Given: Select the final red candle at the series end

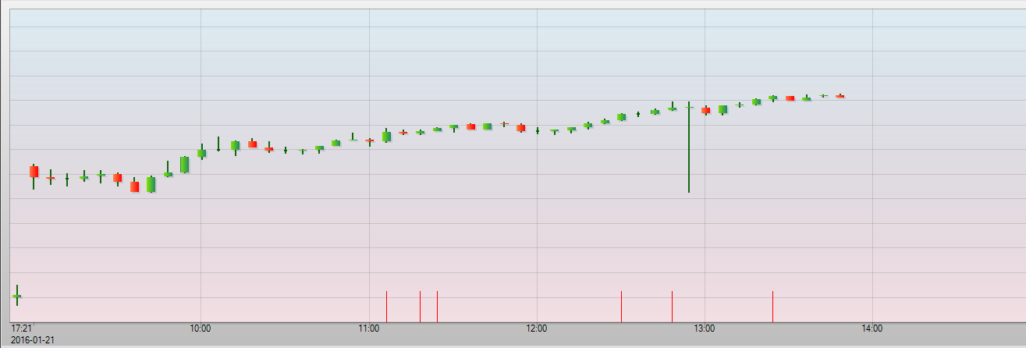Looking at the screenshot, I should click(x=840, y=96).
